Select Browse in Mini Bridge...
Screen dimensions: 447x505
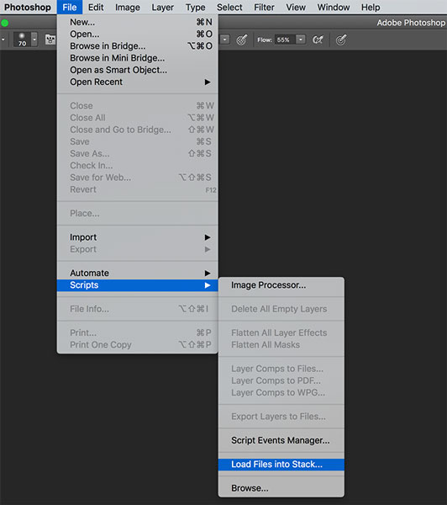(x=138, y=57)
